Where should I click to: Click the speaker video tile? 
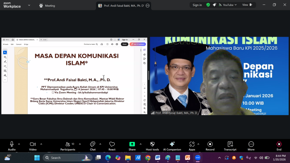(x=219, y=76)
